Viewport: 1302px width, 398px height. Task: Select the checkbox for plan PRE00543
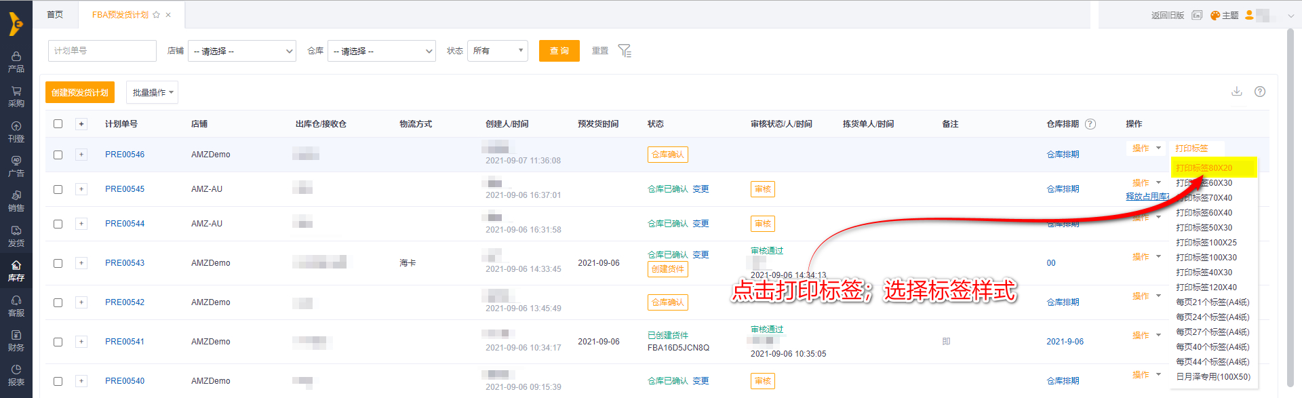[58, 263]
